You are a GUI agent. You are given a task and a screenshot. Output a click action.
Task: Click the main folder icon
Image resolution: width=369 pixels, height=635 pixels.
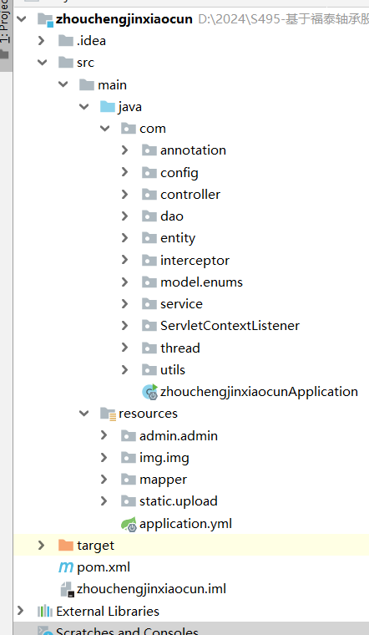pyautogui.click(x=87, y=84)
